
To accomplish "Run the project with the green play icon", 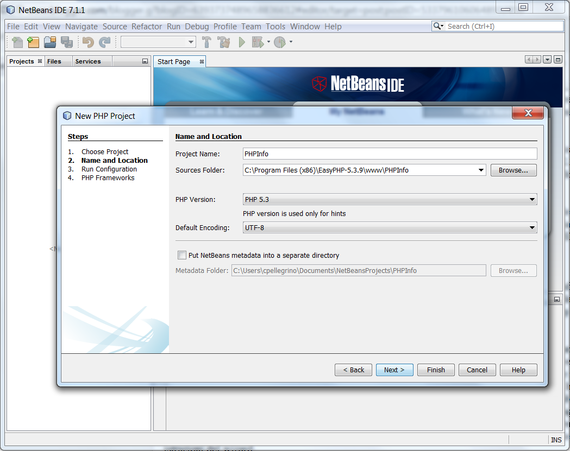I will point(242,42).
